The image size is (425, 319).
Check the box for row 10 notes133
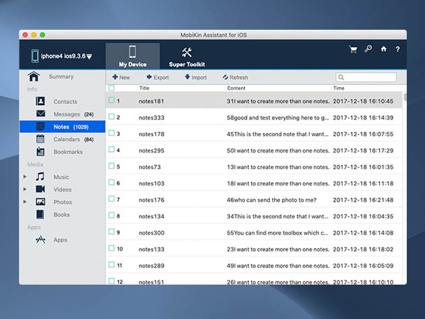(x=111, y=248)
